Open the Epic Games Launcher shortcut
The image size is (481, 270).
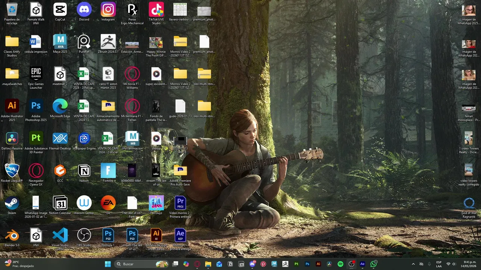36,78
